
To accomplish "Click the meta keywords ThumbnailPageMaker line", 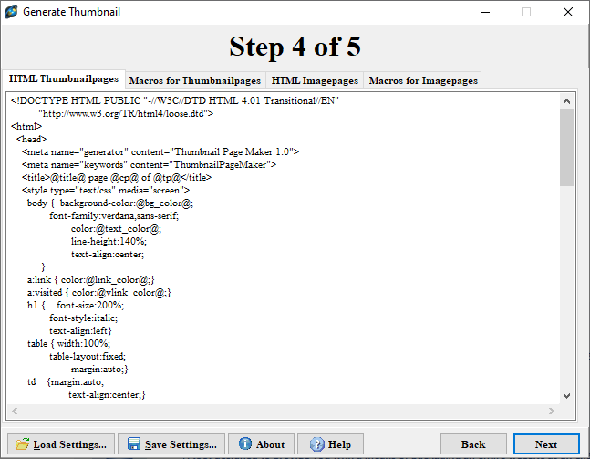I will click(149, 164).
